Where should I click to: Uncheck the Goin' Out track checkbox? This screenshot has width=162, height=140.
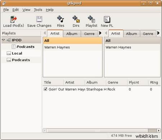tap(45, 89)
